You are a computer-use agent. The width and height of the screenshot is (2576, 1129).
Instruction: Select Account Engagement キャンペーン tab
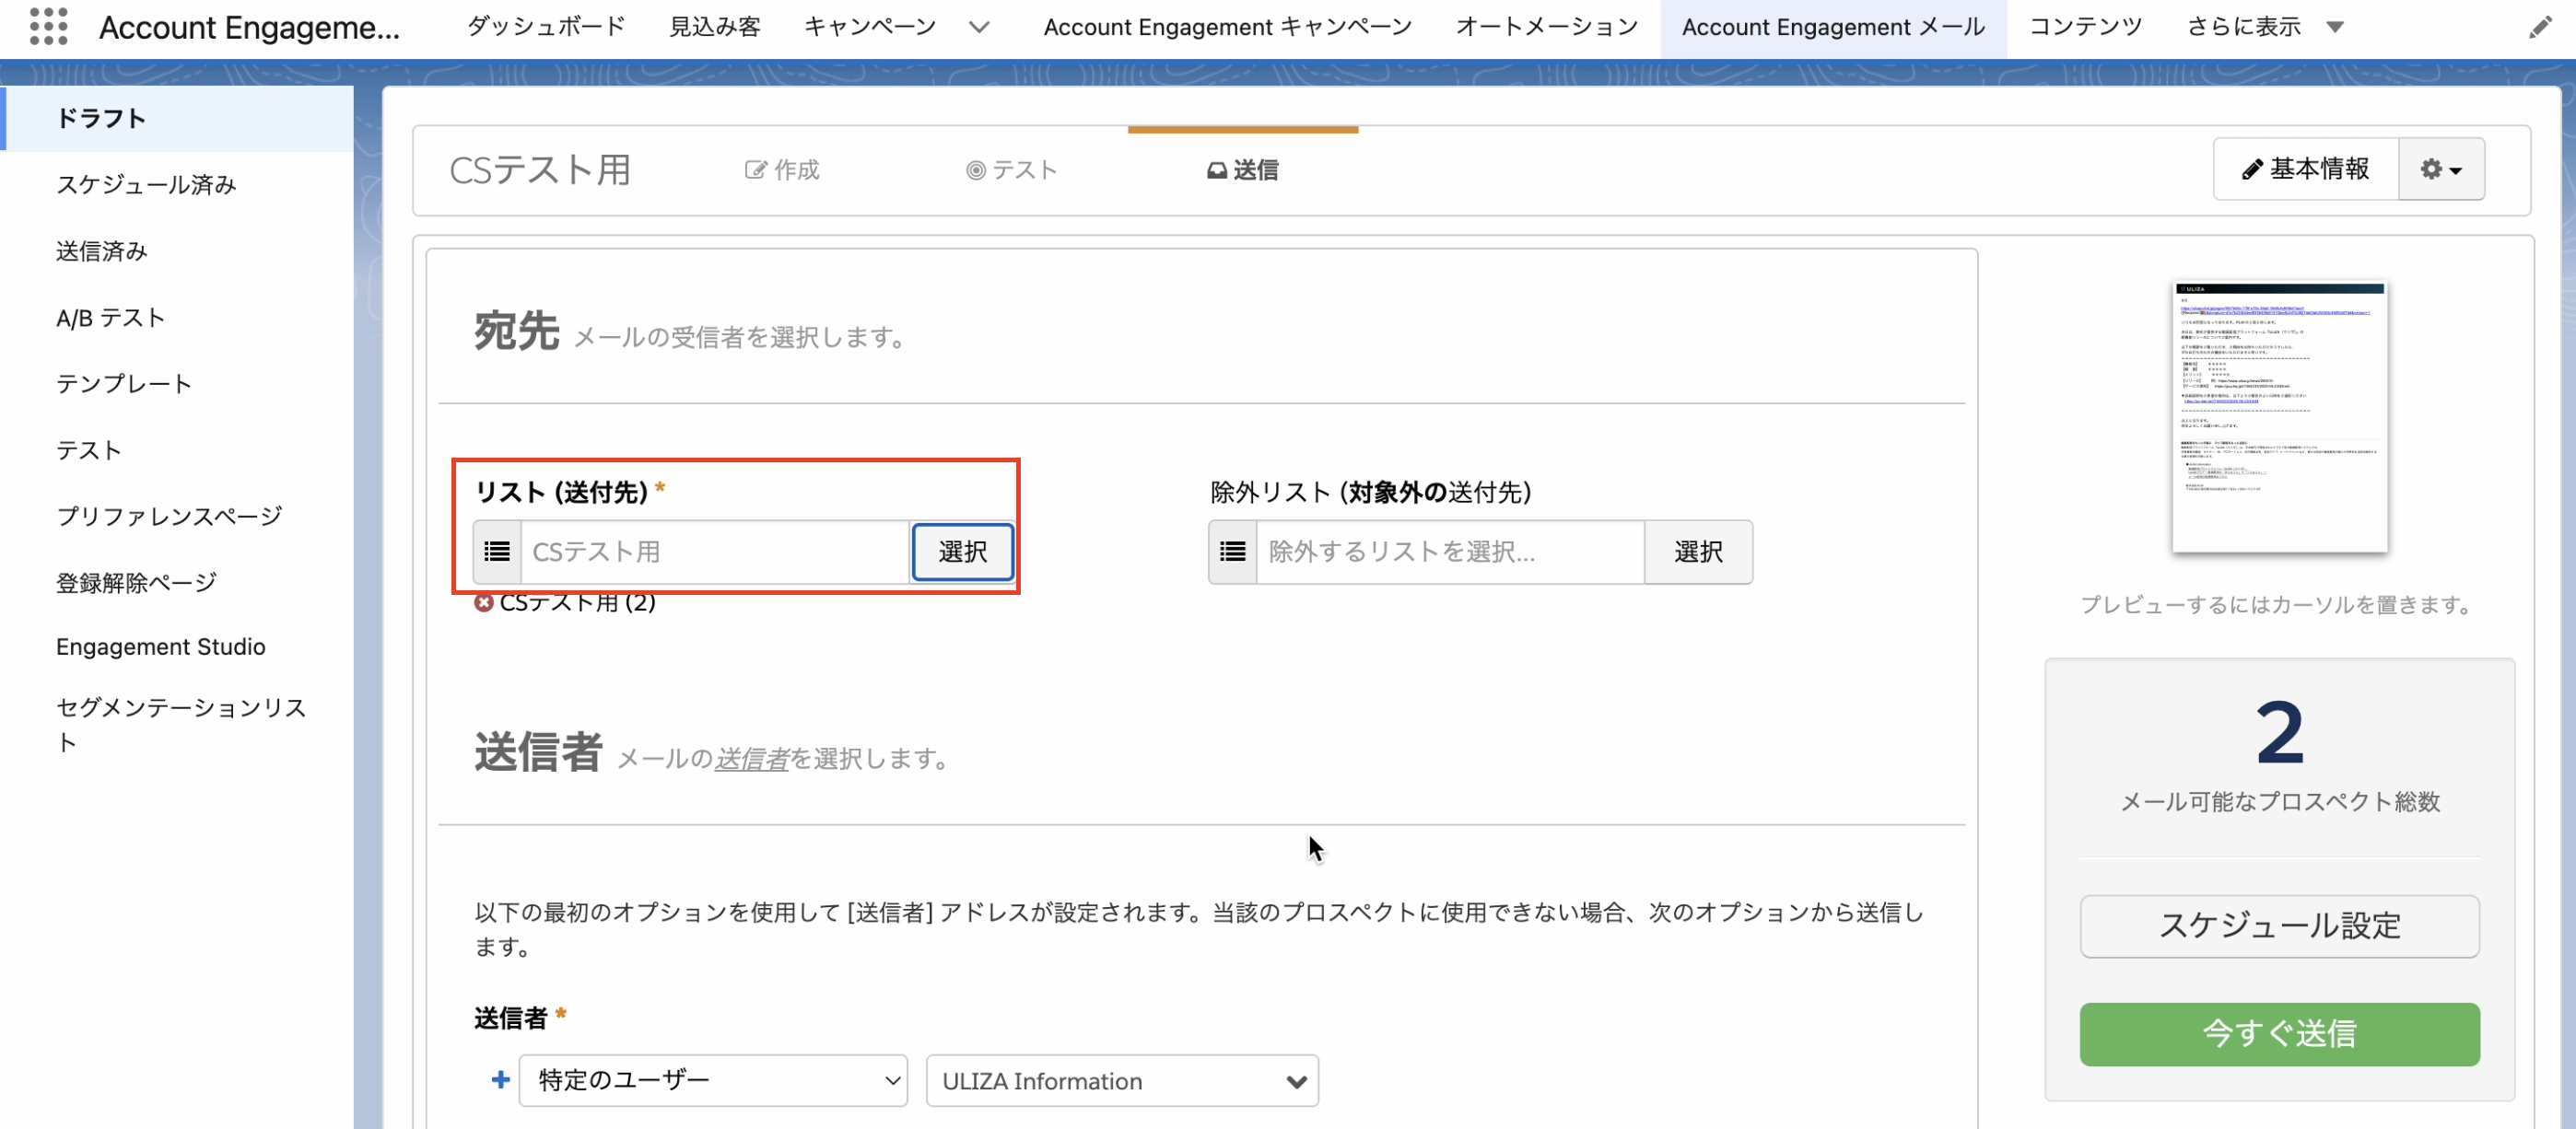coord(1227,27)
